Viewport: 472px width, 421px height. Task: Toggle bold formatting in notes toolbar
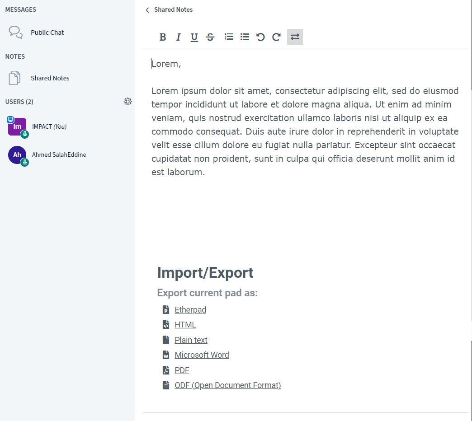[163, 37]
